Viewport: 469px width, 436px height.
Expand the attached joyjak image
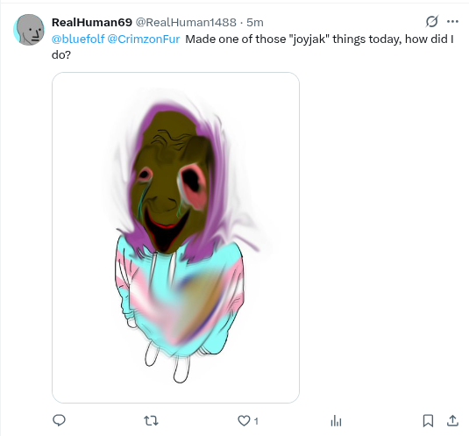[175, 238]
